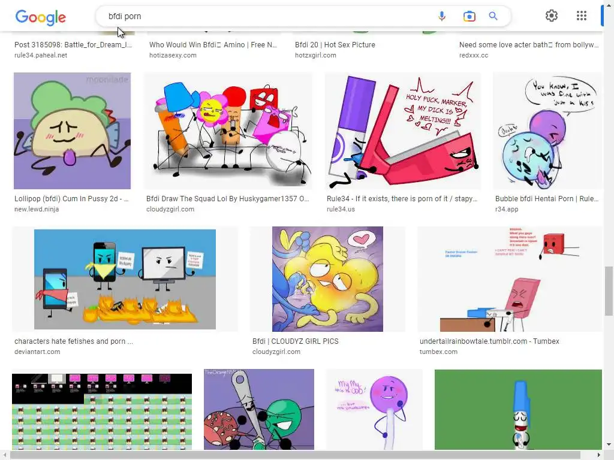Open the phones and monitor thumbnail
This screenshot has height=460, width=614.
[125, 279]
